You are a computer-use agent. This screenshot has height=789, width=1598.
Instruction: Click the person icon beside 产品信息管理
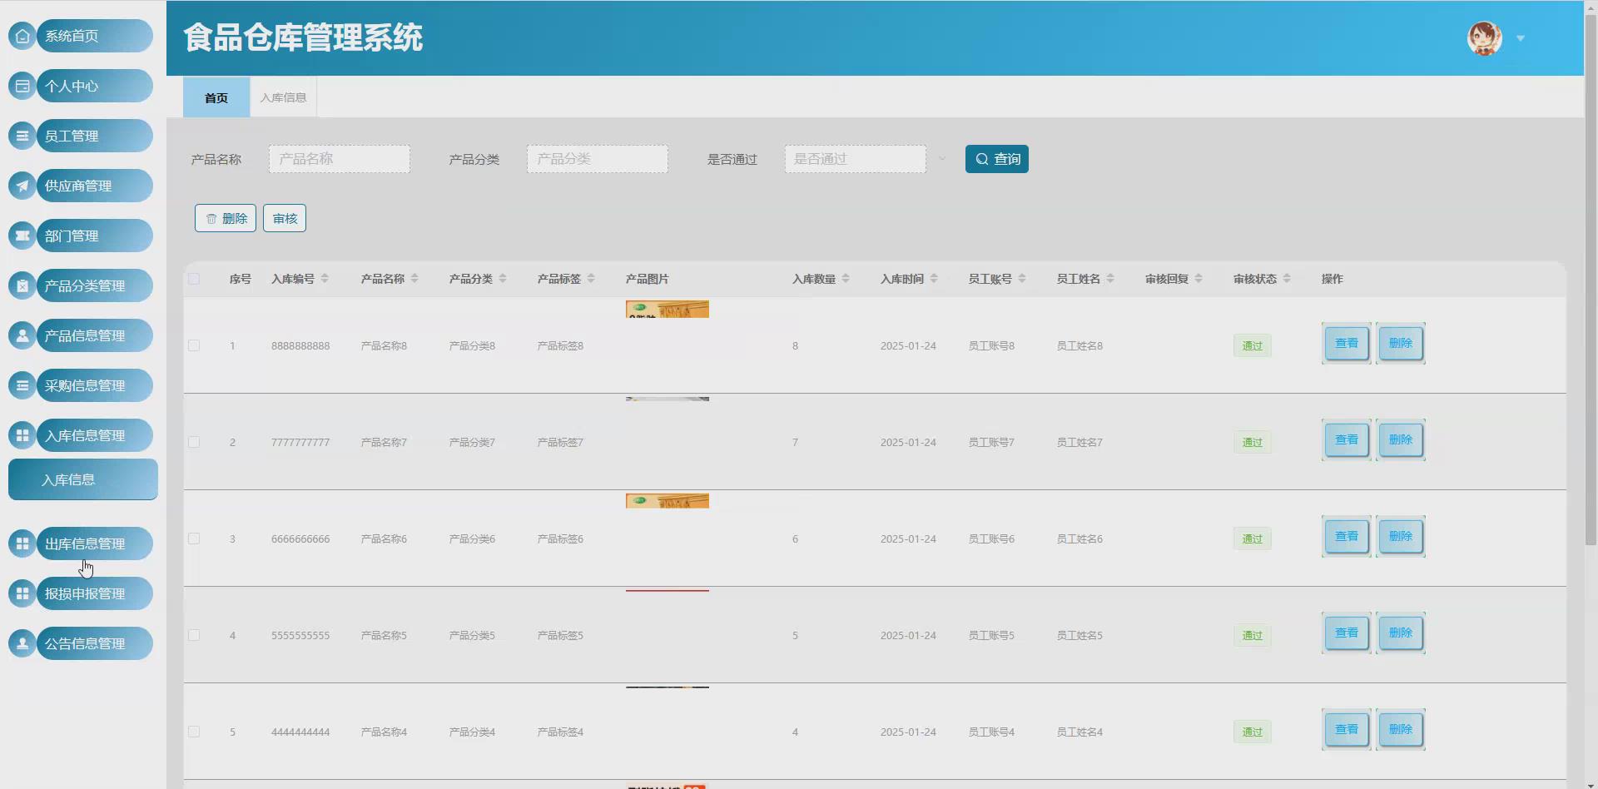(22, 335)
